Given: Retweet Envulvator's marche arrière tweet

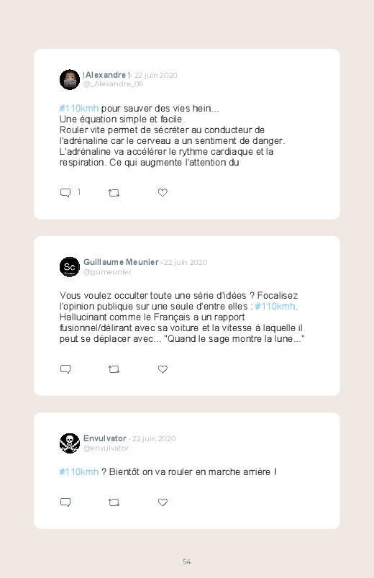Looking at the screenshot, I should click(x=114, y=502).
